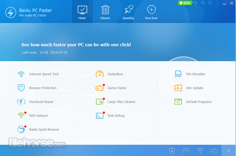Viewport: 236px width, 156px height.
Task: Click the Large Files Cleaner icon
Action: coord(100,102)
